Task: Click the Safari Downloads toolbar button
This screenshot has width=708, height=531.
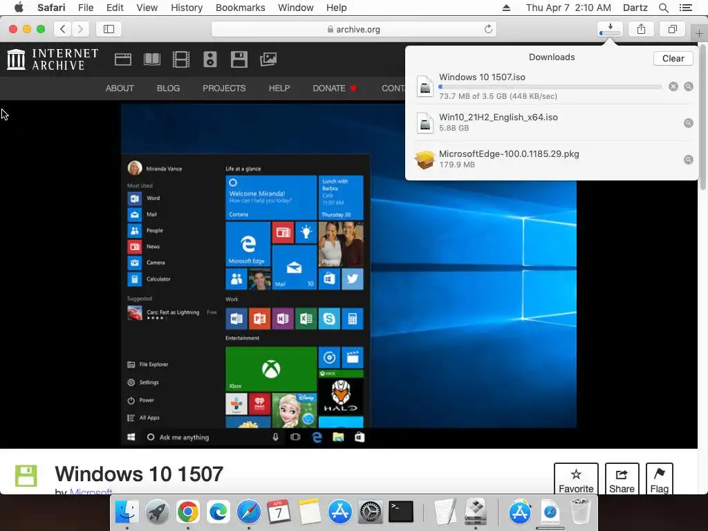Action: pos(610,29)
